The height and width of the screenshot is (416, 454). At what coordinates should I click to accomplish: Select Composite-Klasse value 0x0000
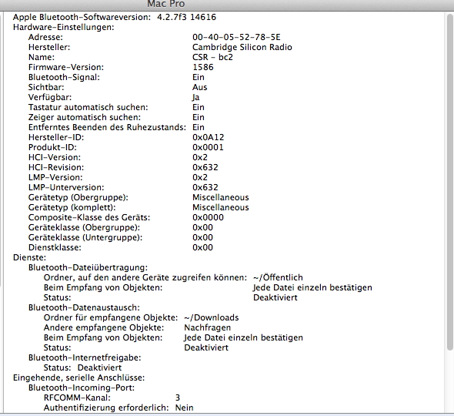208,217
